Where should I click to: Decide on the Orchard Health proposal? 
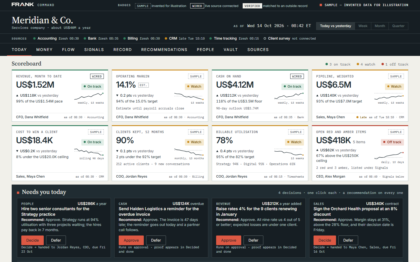325,240
